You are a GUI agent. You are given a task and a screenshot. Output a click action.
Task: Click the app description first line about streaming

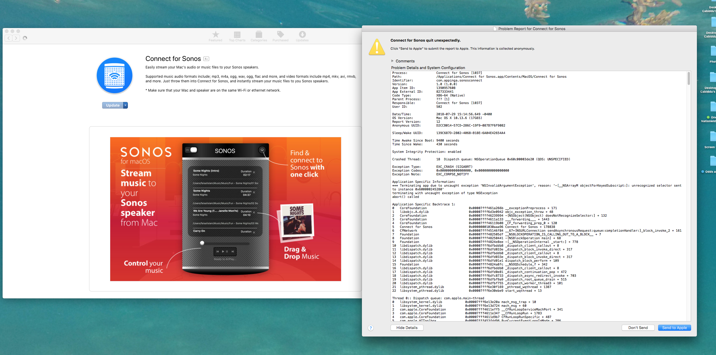(202, 67)
